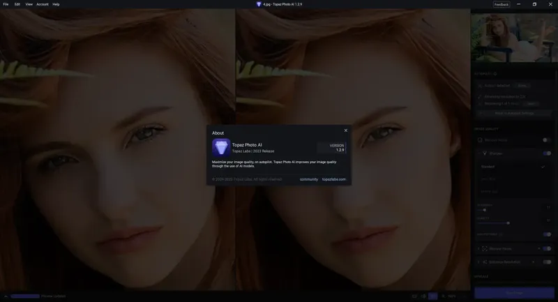Open the Edit menu

pos(17,4)
